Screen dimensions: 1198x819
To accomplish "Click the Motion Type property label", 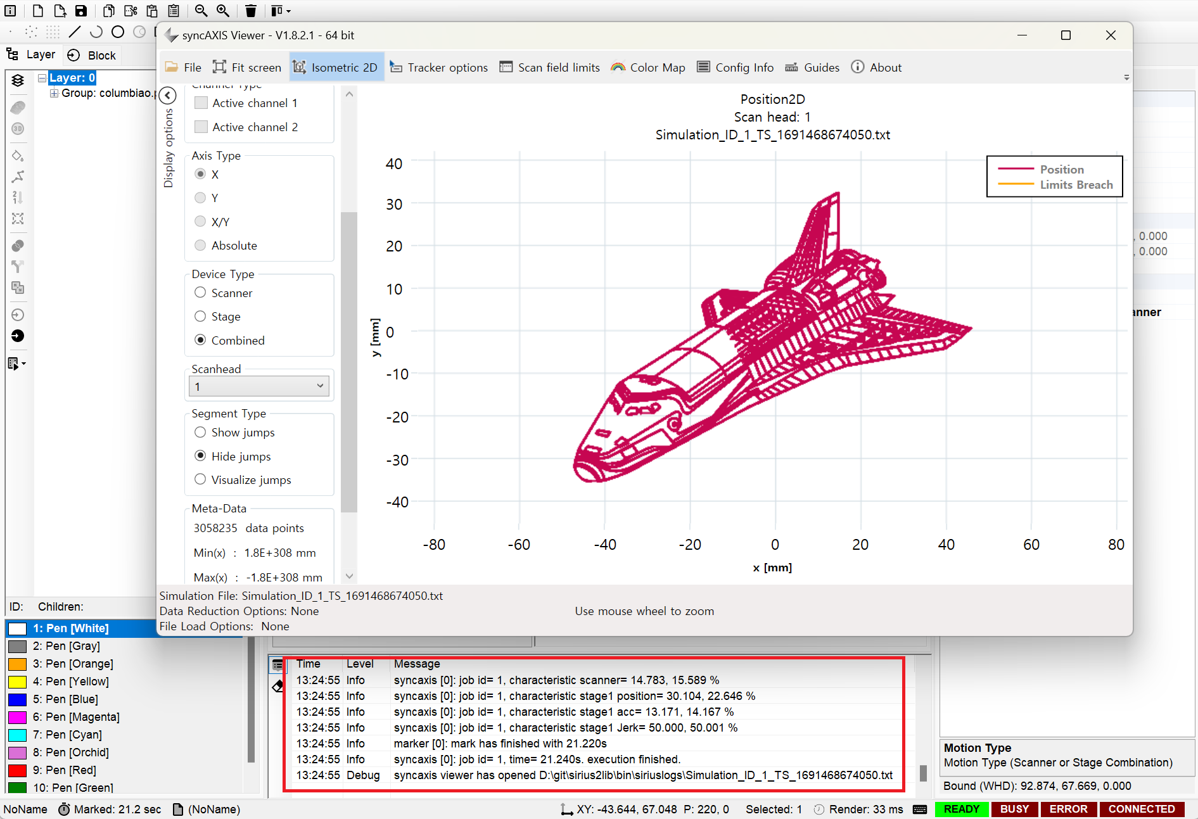I will coord(978,747).
